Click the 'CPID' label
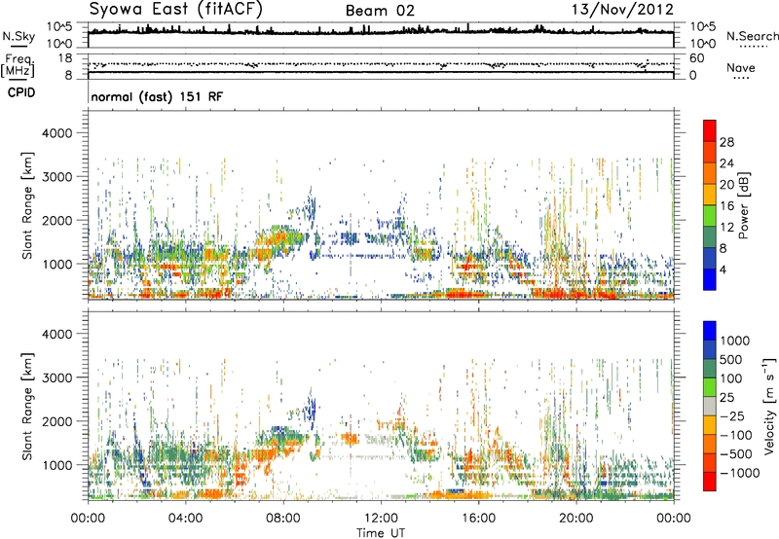The image size is (779, 539). pos(21,92)
